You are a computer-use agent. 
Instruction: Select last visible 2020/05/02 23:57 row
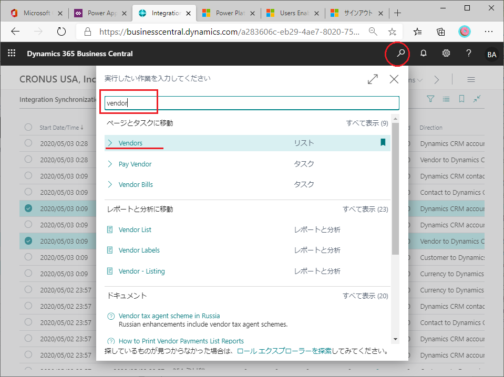pos(28,354)
